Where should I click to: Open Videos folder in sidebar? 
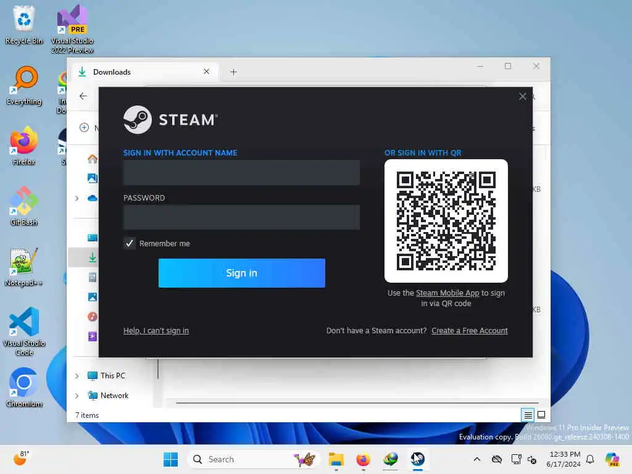tap(93, 336)
